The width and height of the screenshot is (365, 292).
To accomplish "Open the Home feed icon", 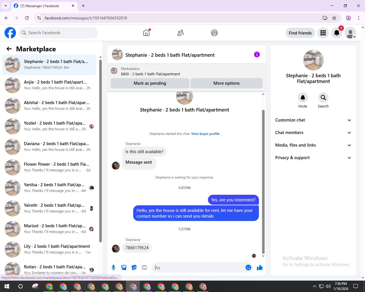I will pyautogui.click(x=146, y=33).
